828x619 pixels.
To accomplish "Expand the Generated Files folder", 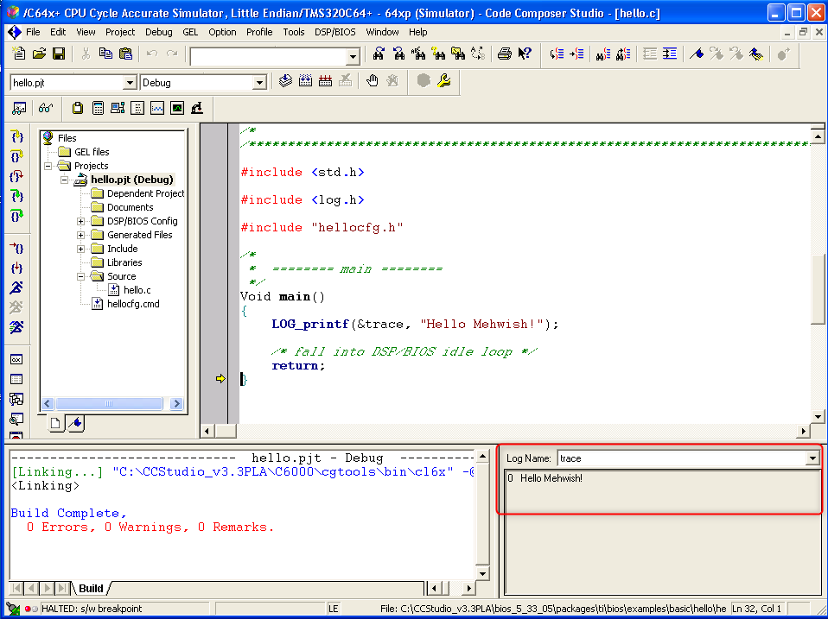I will (x=80, y=235).
